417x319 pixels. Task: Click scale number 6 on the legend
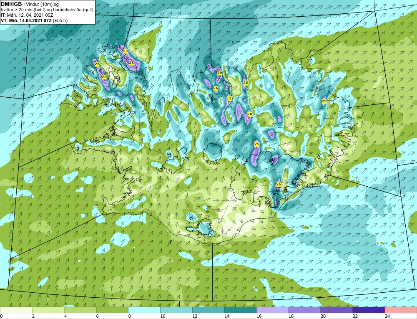click(x=98, y=316)
